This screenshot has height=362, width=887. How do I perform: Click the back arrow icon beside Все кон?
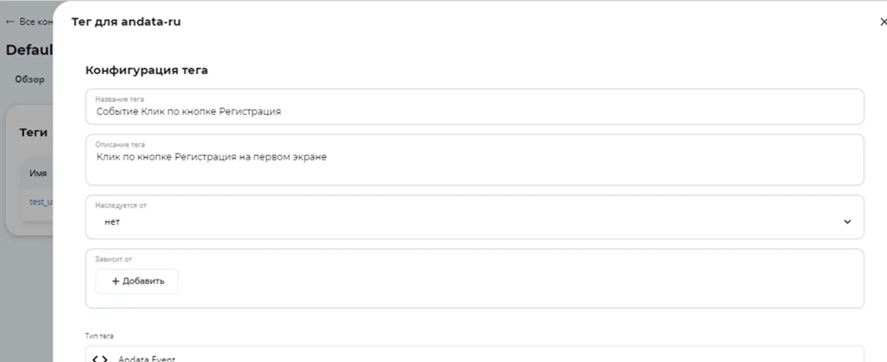10,22
